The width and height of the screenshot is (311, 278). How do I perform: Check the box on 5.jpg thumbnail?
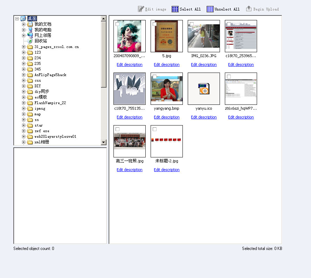coord(154,24)
